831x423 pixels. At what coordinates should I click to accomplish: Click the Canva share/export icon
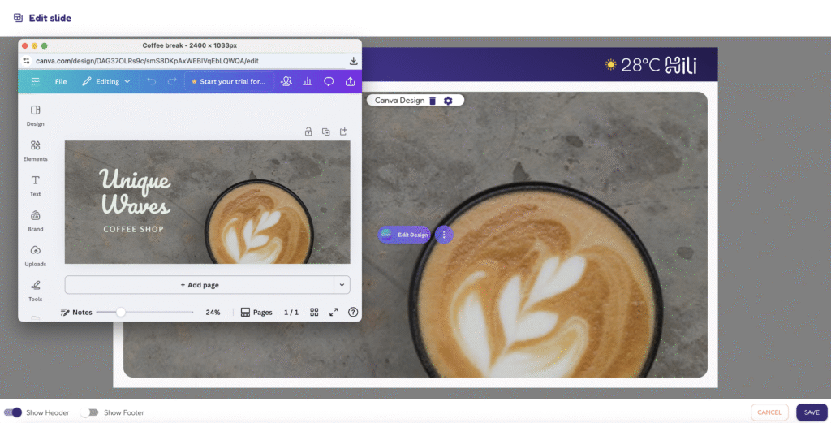pyautogui.click(x=350, y=81)
